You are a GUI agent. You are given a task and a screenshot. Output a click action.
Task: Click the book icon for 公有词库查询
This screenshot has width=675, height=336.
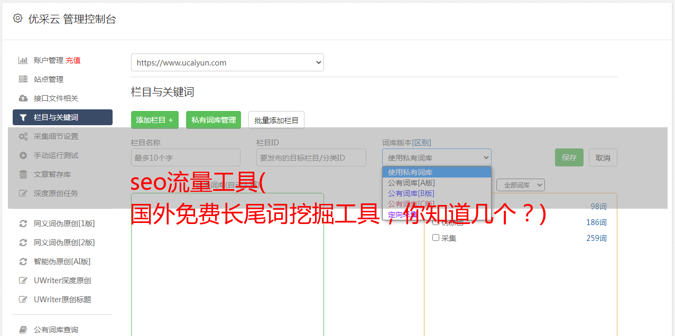click(23, 330)
